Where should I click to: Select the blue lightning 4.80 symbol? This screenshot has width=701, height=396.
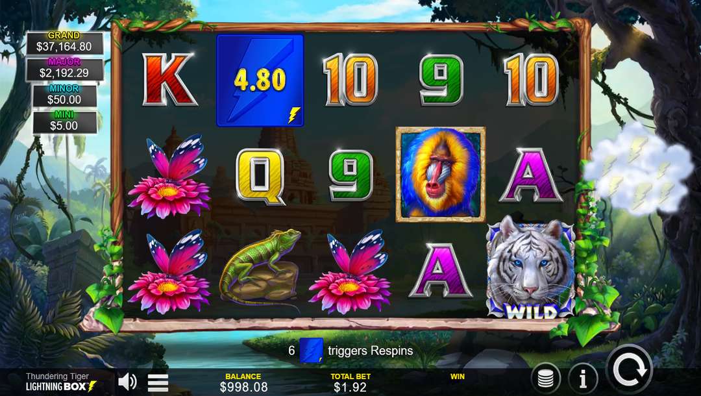coord(260,80)
